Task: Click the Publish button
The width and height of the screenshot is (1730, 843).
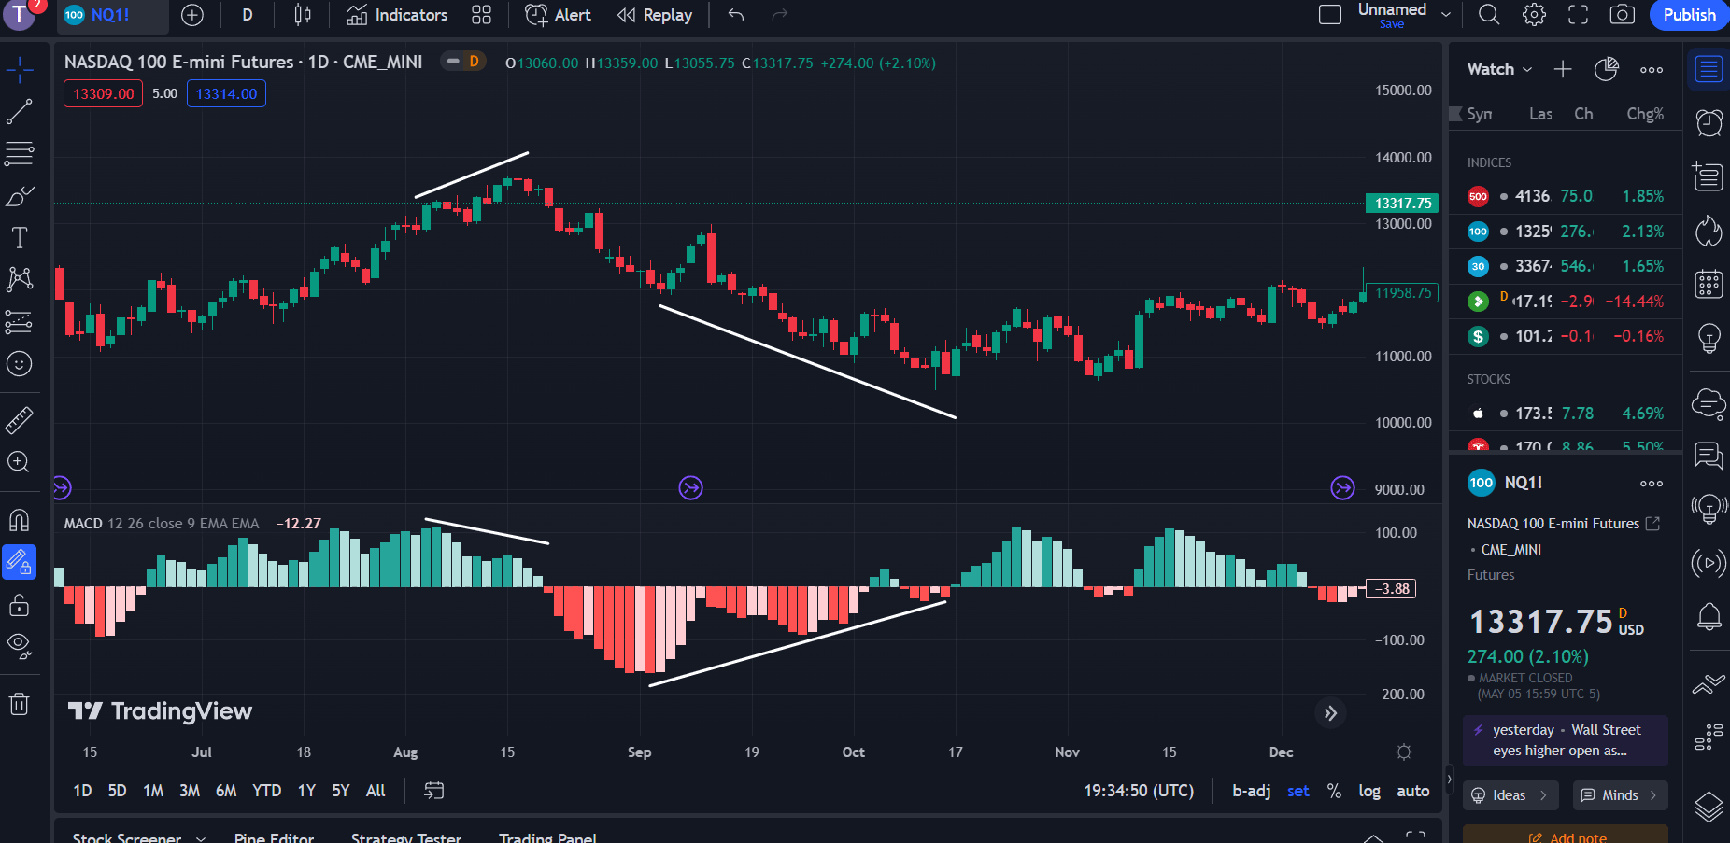Action: [x=1688, y=15]
